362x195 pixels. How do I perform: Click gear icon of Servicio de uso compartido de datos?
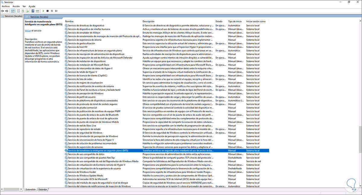coord(66,154)
